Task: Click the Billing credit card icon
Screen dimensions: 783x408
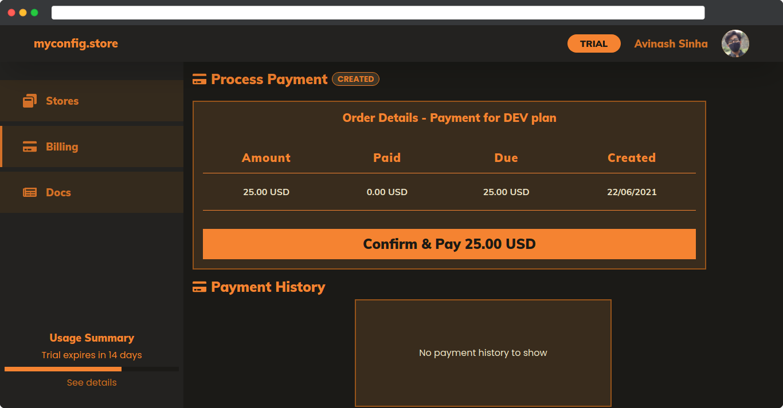Action: pyautogui.click(x=30, y=146)
